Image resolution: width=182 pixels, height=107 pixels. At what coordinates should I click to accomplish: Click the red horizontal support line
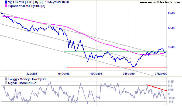coord(116,67)
